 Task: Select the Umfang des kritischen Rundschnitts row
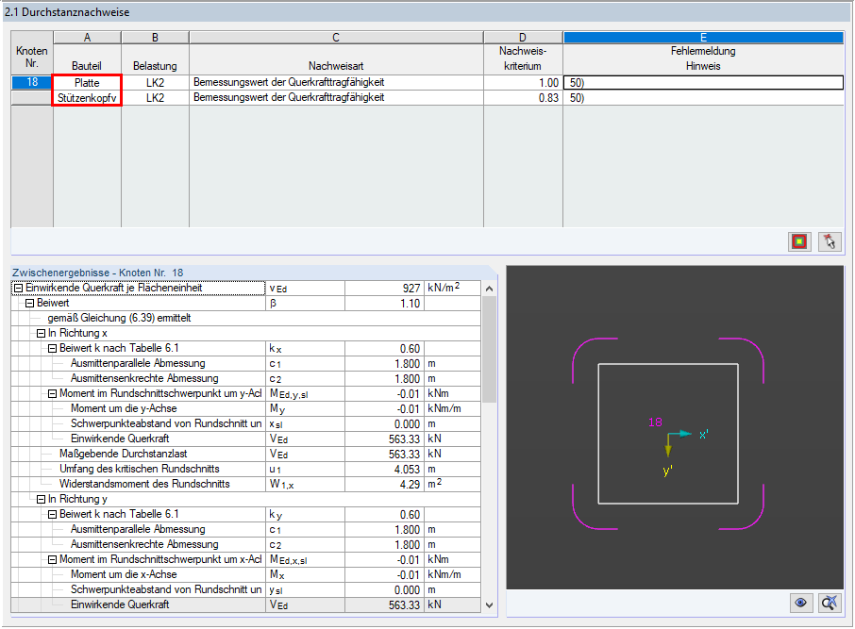(246, 469)
